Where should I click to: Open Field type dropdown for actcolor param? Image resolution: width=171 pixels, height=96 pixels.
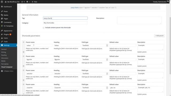95,74
